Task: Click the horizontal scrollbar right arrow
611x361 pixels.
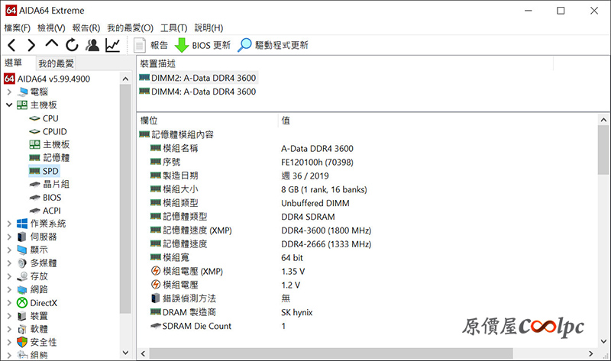Action: pyautogui.click(x=591, y=353)
